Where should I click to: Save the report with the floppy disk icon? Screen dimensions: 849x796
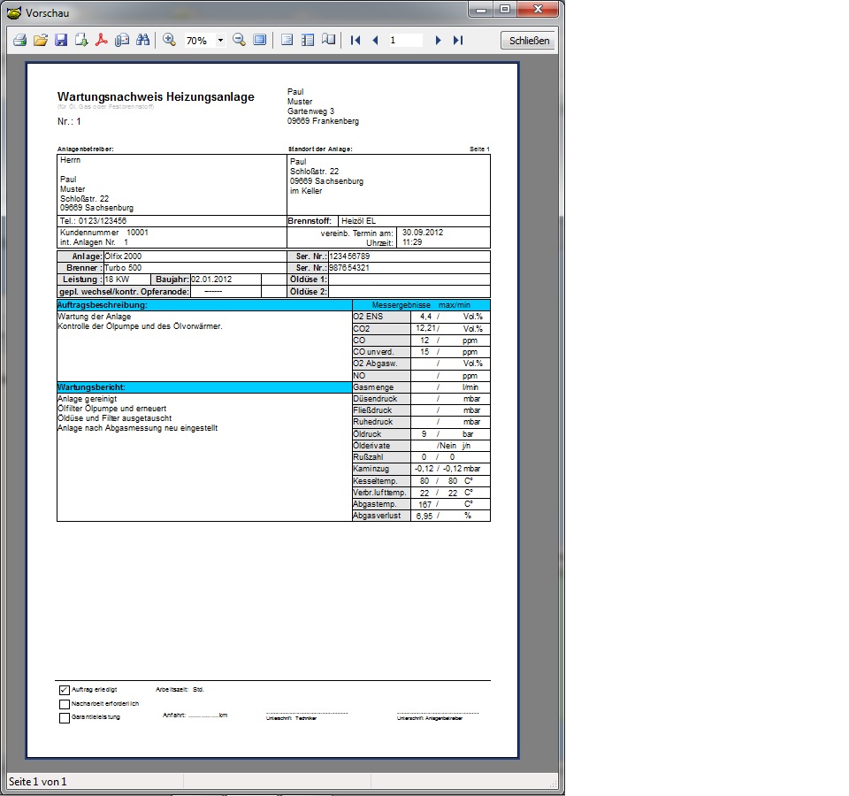coord(61,40)
